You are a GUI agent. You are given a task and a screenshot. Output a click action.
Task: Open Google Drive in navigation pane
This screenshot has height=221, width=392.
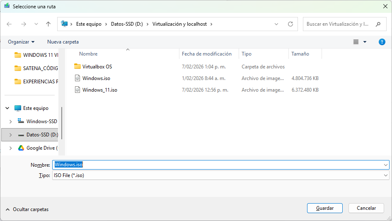tap(41, 148)
